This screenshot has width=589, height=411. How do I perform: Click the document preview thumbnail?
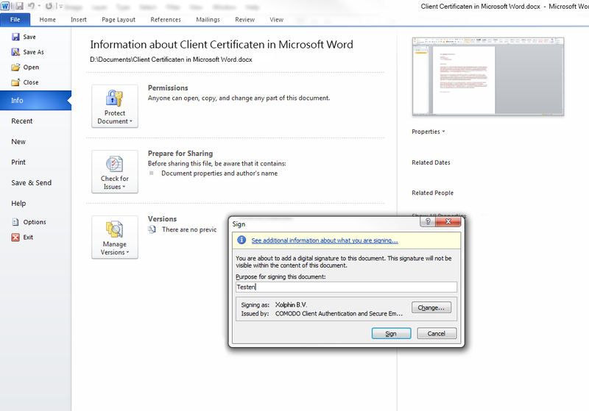pyautogui.click(x=488, y=78)
